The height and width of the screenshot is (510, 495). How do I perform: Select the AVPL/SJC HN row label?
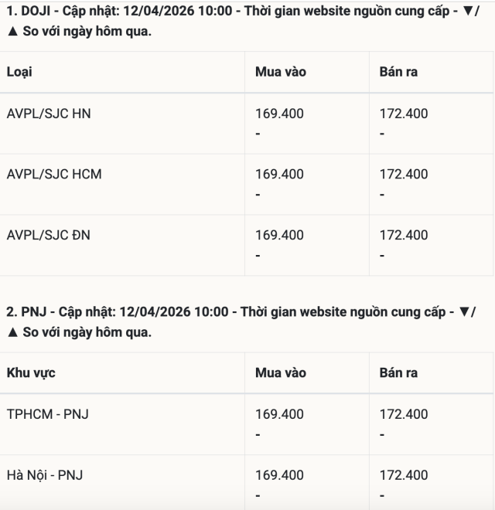pyautogui.click(x=48, y=114)
